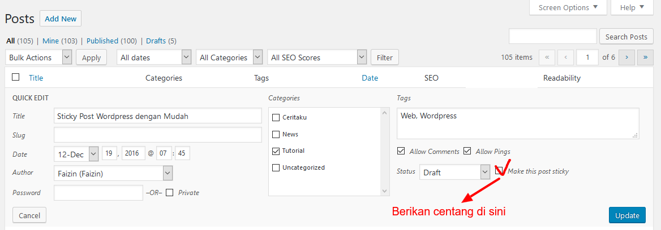Open the Author dropdown
Image resolution: width=661 pixels, height=230 pixels.
113,173
